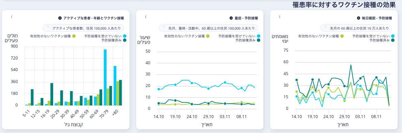Expand the severe cases 60歳以上 dropdown in middle card

click(x=208, y=28)
